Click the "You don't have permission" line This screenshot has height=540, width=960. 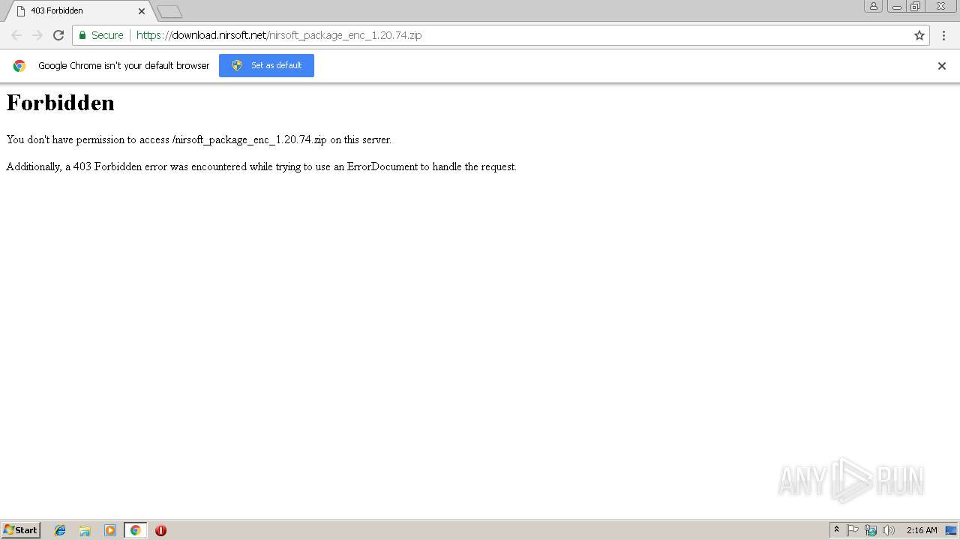coord(199,139)
